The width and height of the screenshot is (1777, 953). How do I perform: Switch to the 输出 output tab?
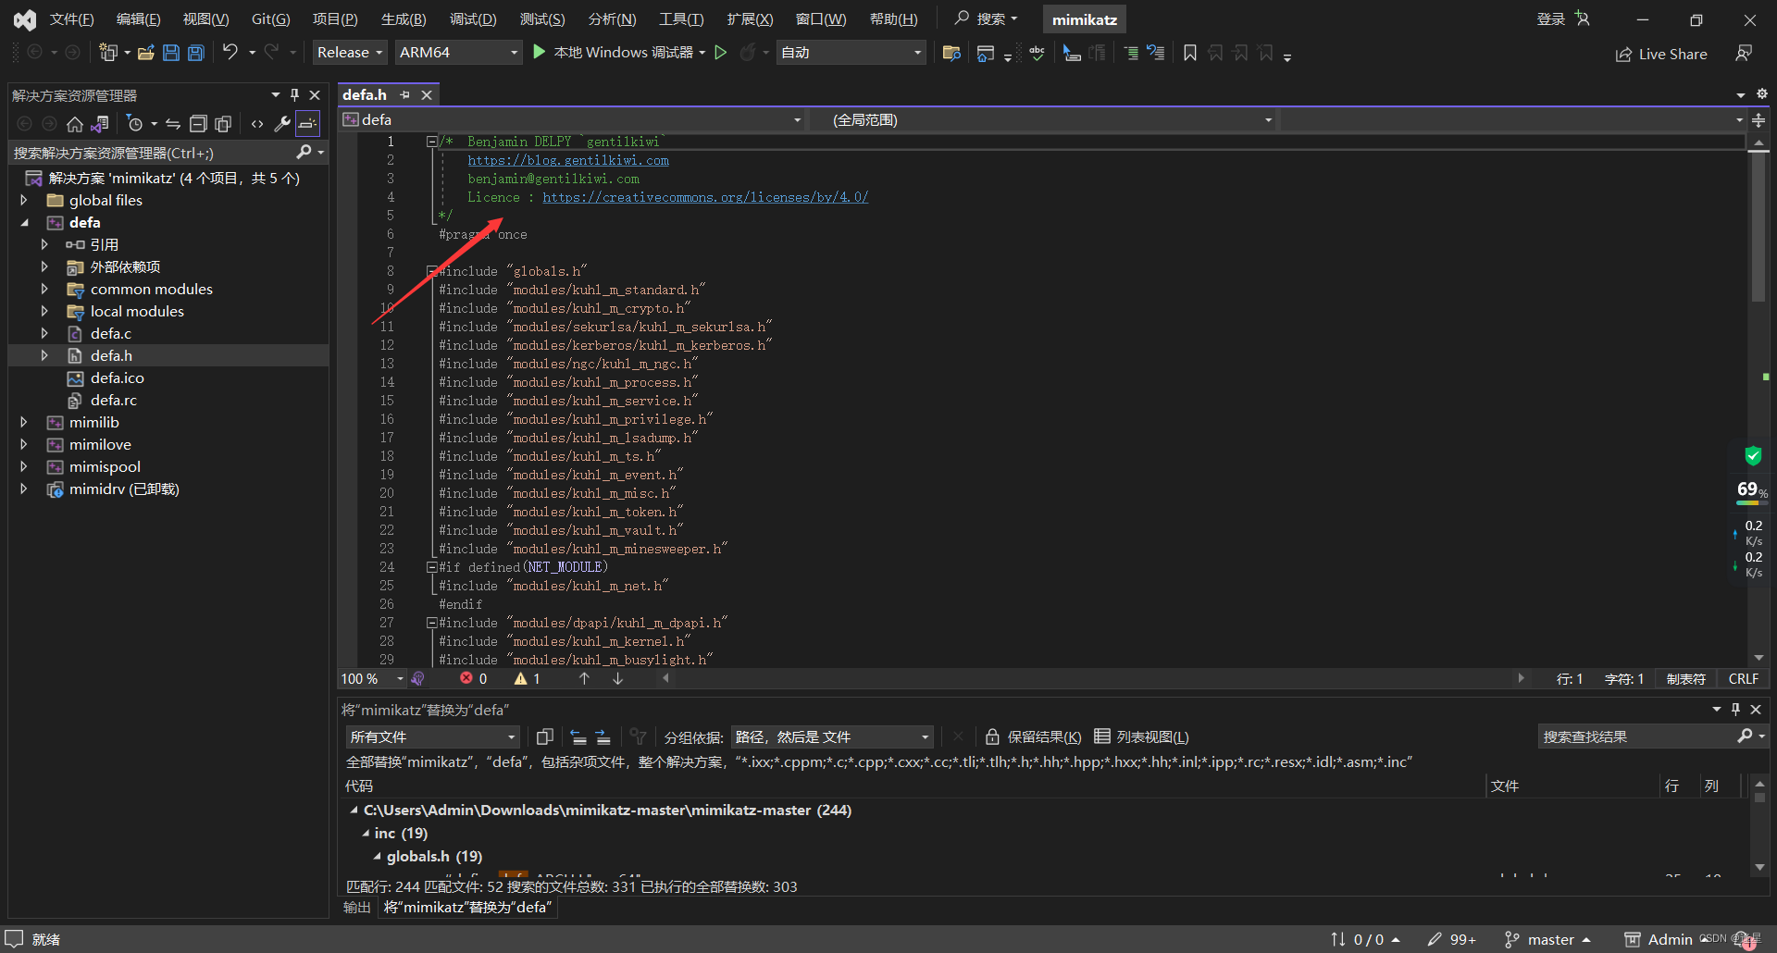pyautogui.click(x=357, y=908)
